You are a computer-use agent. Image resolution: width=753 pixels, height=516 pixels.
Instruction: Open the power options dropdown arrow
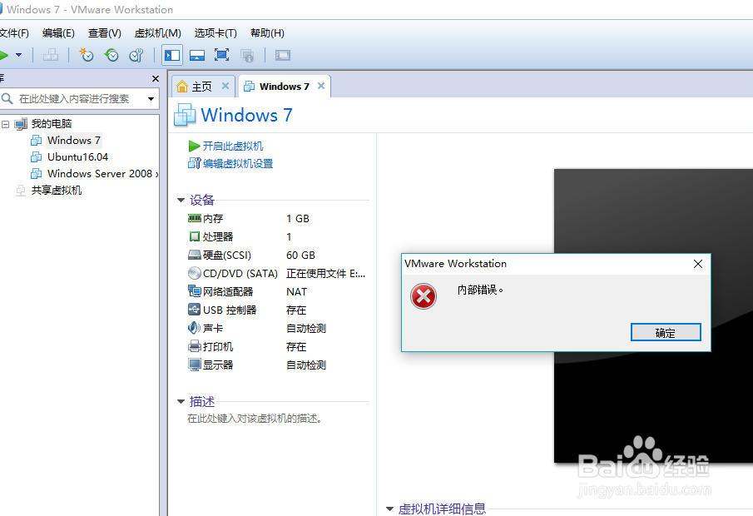tap(19, 55)
